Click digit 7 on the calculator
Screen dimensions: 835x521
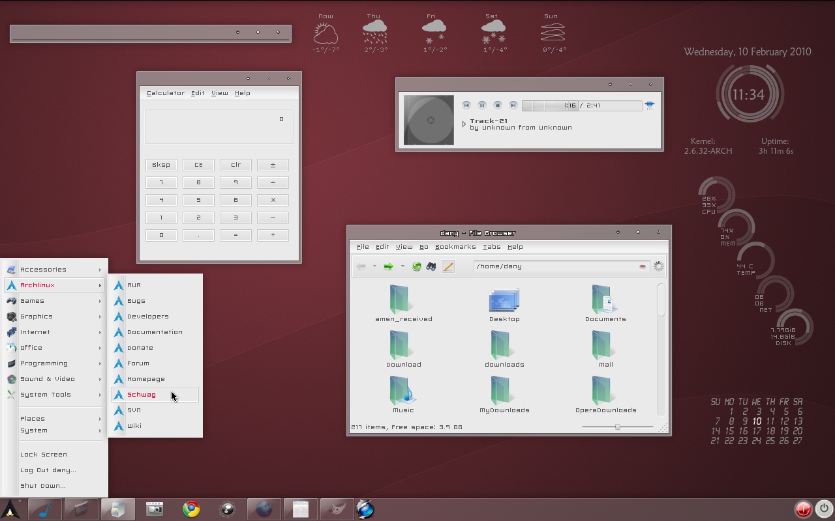(x=161, y=183)
